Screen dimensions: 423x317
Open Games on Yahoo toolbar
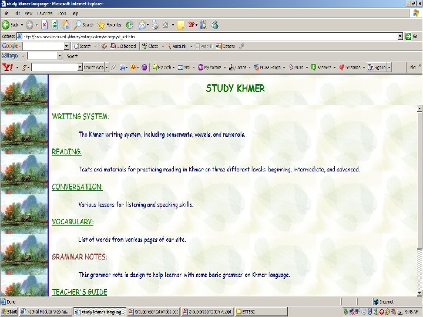tap(238, 68)
